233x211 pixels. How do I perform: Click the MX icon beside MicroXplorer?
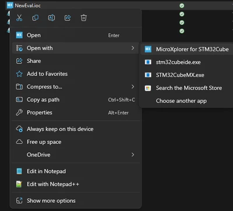pyautogui.click(x=148, y=50)
